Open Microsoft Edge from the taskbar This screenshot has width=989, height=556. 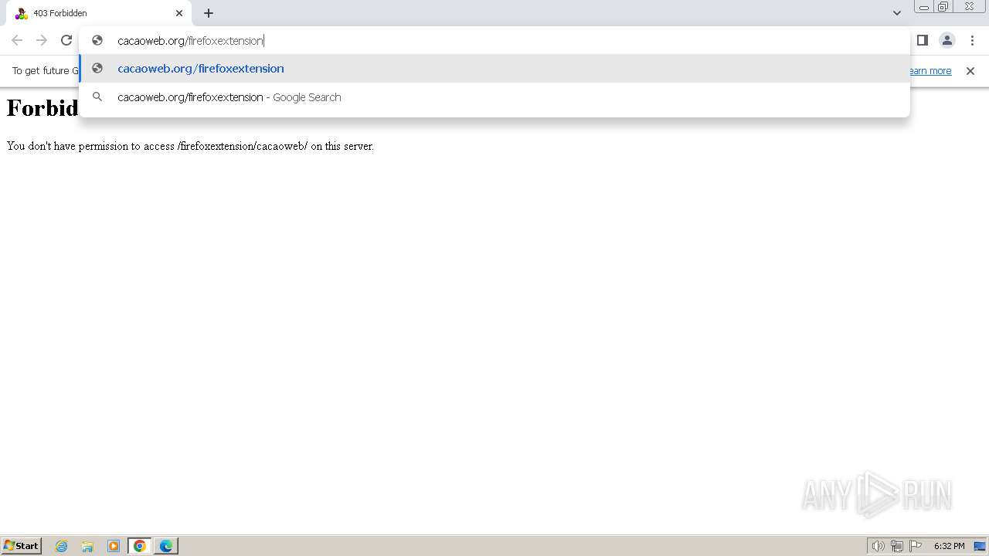[x=166, y=546]
